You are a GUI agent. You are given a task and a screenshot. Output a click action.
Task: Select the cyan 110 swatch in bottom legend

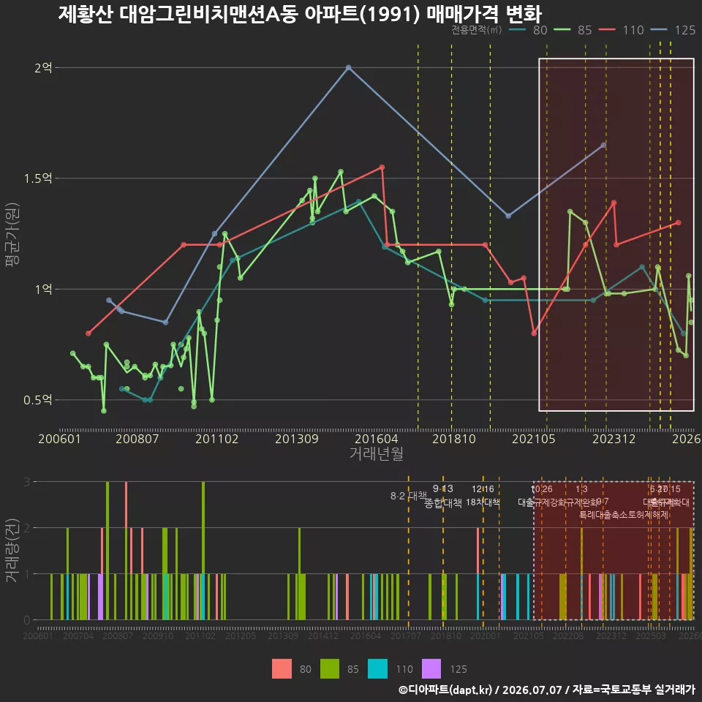tap(377, 669)
